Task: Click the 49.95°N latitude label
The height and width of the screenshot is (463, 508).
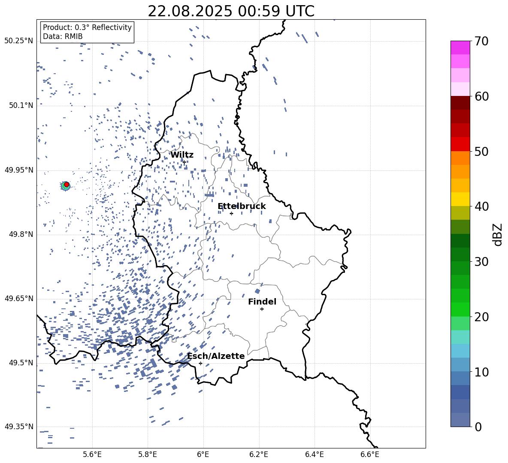Action: [x=19, y=170]
